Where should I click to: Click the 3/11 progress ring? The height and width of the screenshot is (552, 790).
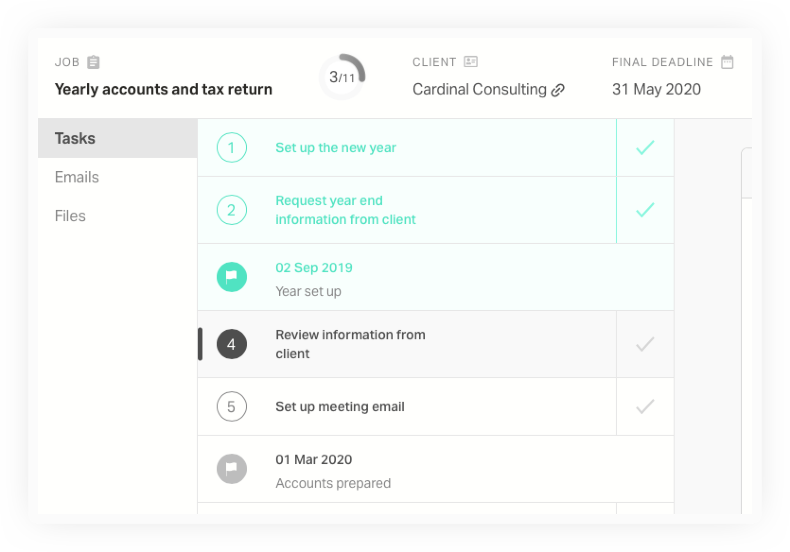coord(342,77)
